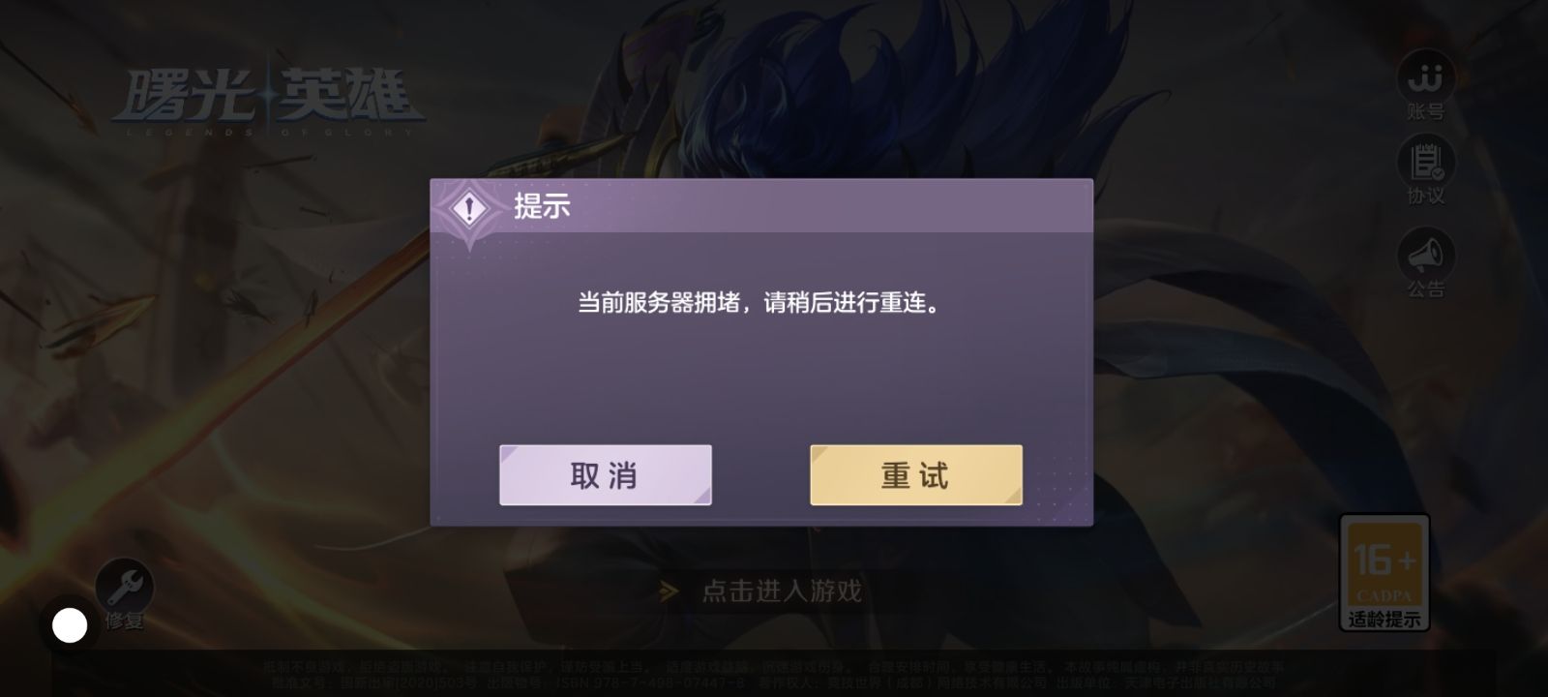The width and height of the screenshot is (1548, 697).
Task: Open the 16+ CADPA age rating badge
Action: click(1384, 561)
